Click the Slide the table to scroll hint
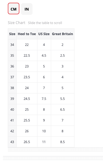The image size is (103, 162). click(45, 23)
